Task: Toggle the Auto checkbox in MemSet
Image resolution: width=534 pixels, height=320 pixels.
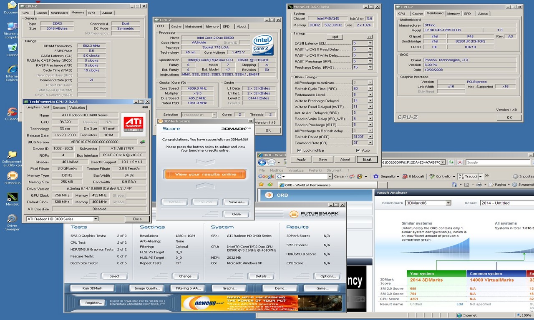Action: click(x=358, y=150)
